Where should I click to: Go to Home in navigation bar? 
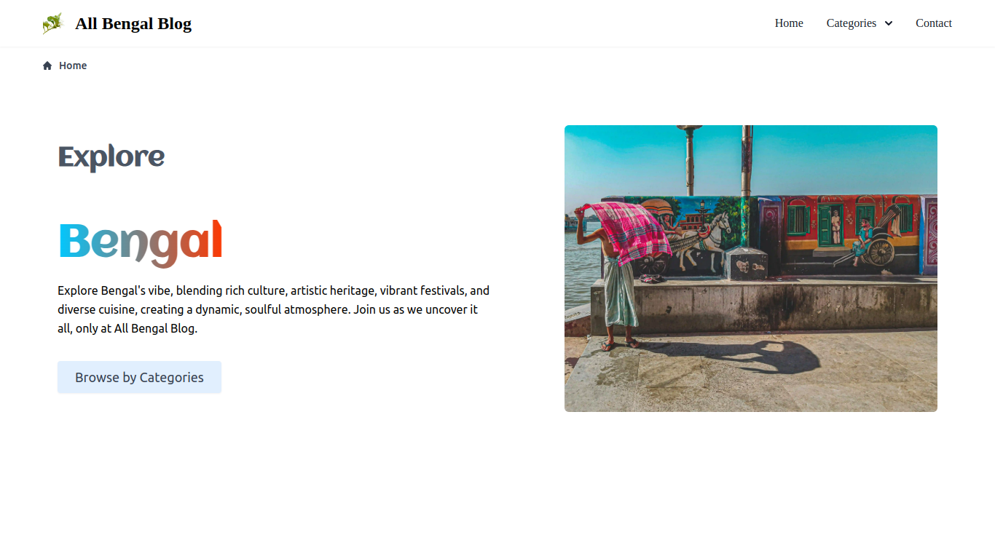[x=789, y=23]
